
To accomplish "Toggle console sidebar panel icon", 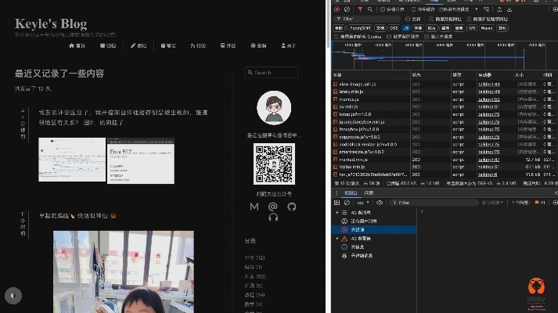I will pyautogui.click(x=337, y=202).
